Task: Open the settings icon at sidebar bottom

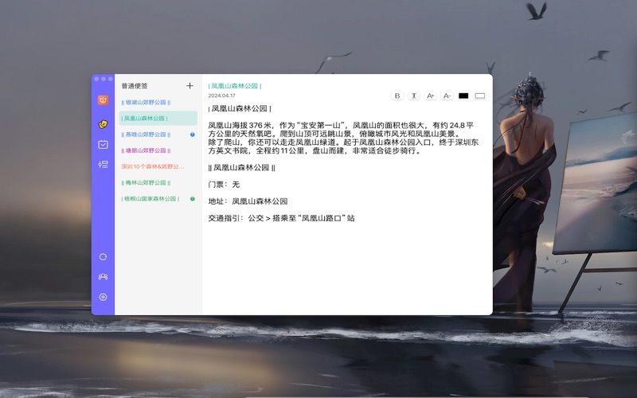Action: (103, 297)
